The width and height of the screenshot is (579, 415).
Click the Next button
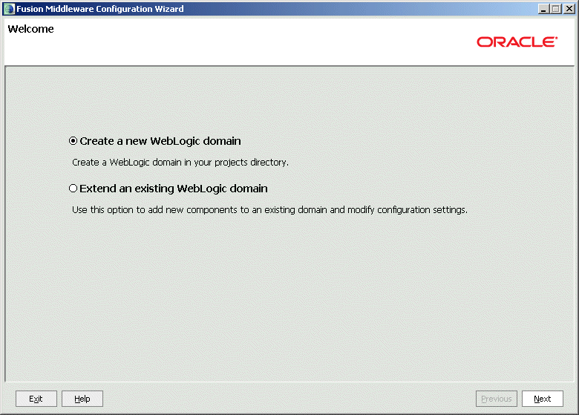pyautogui.click(x=542, y=399)
